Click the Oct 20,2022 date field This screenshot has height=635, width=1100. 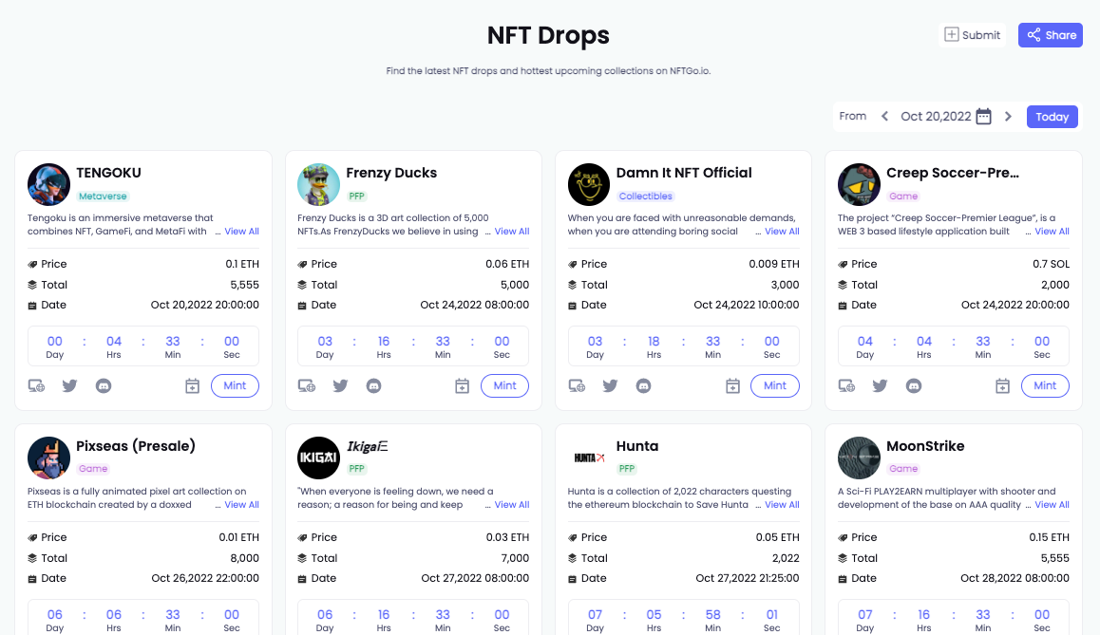point(936,117)
